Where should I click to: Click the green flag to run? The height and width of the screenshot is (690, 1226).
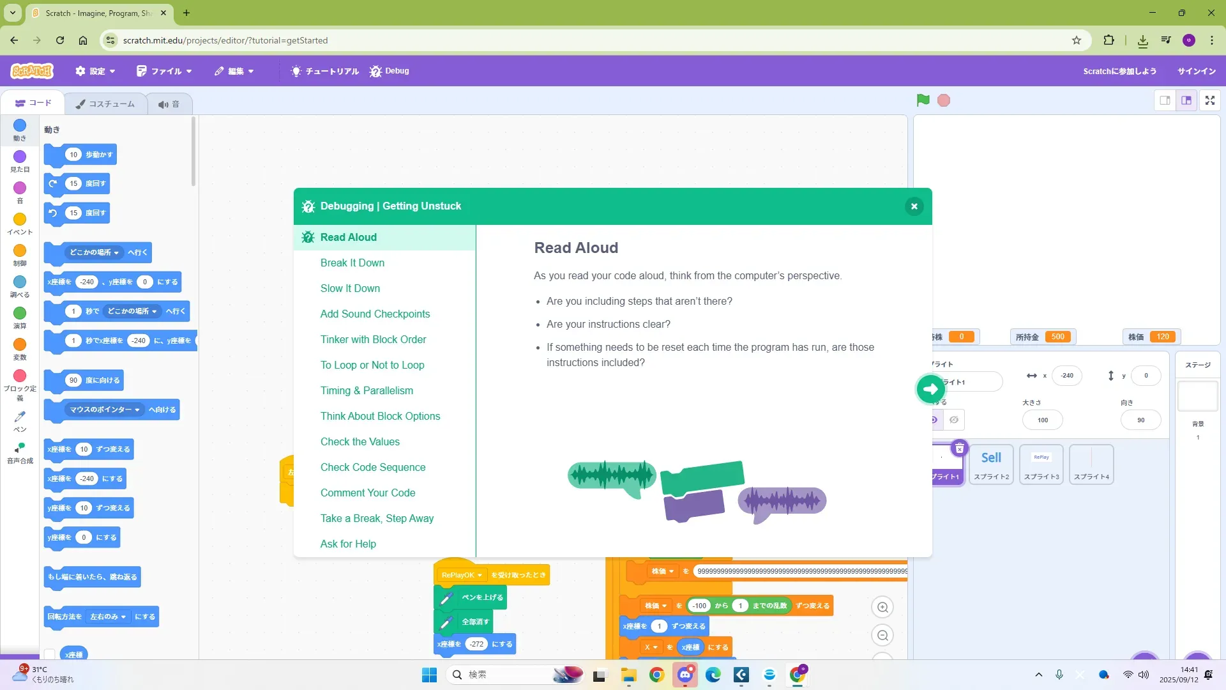(923, 100)
